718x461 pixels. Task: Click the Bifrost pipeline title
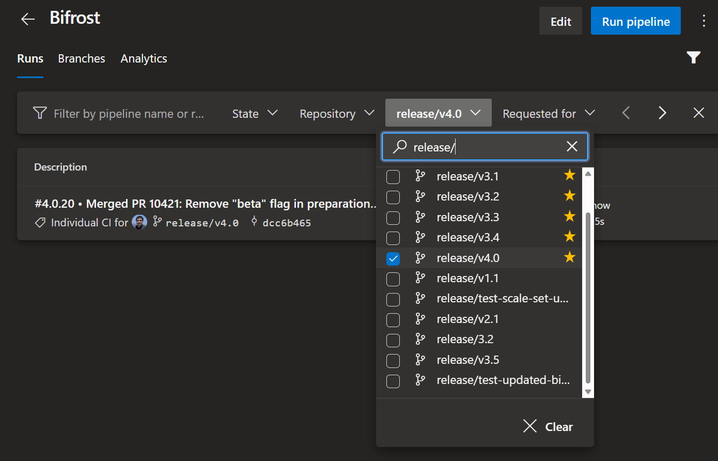[75, 18]
